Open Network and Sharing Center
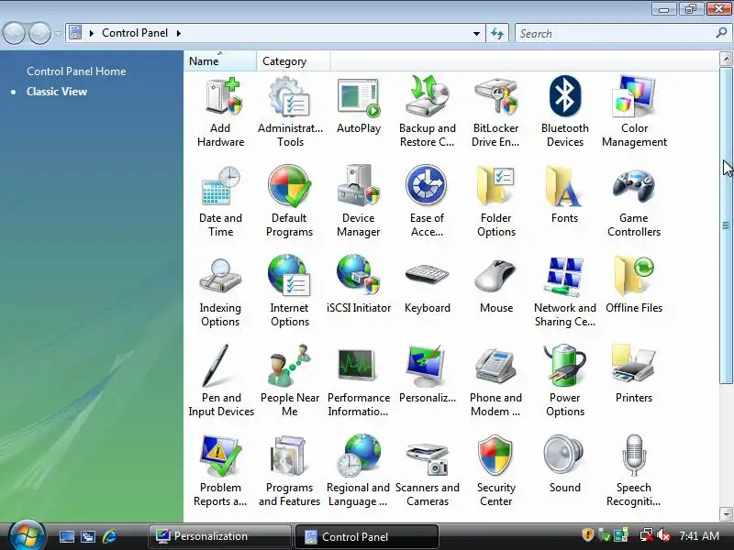 [x=565, y=291]
